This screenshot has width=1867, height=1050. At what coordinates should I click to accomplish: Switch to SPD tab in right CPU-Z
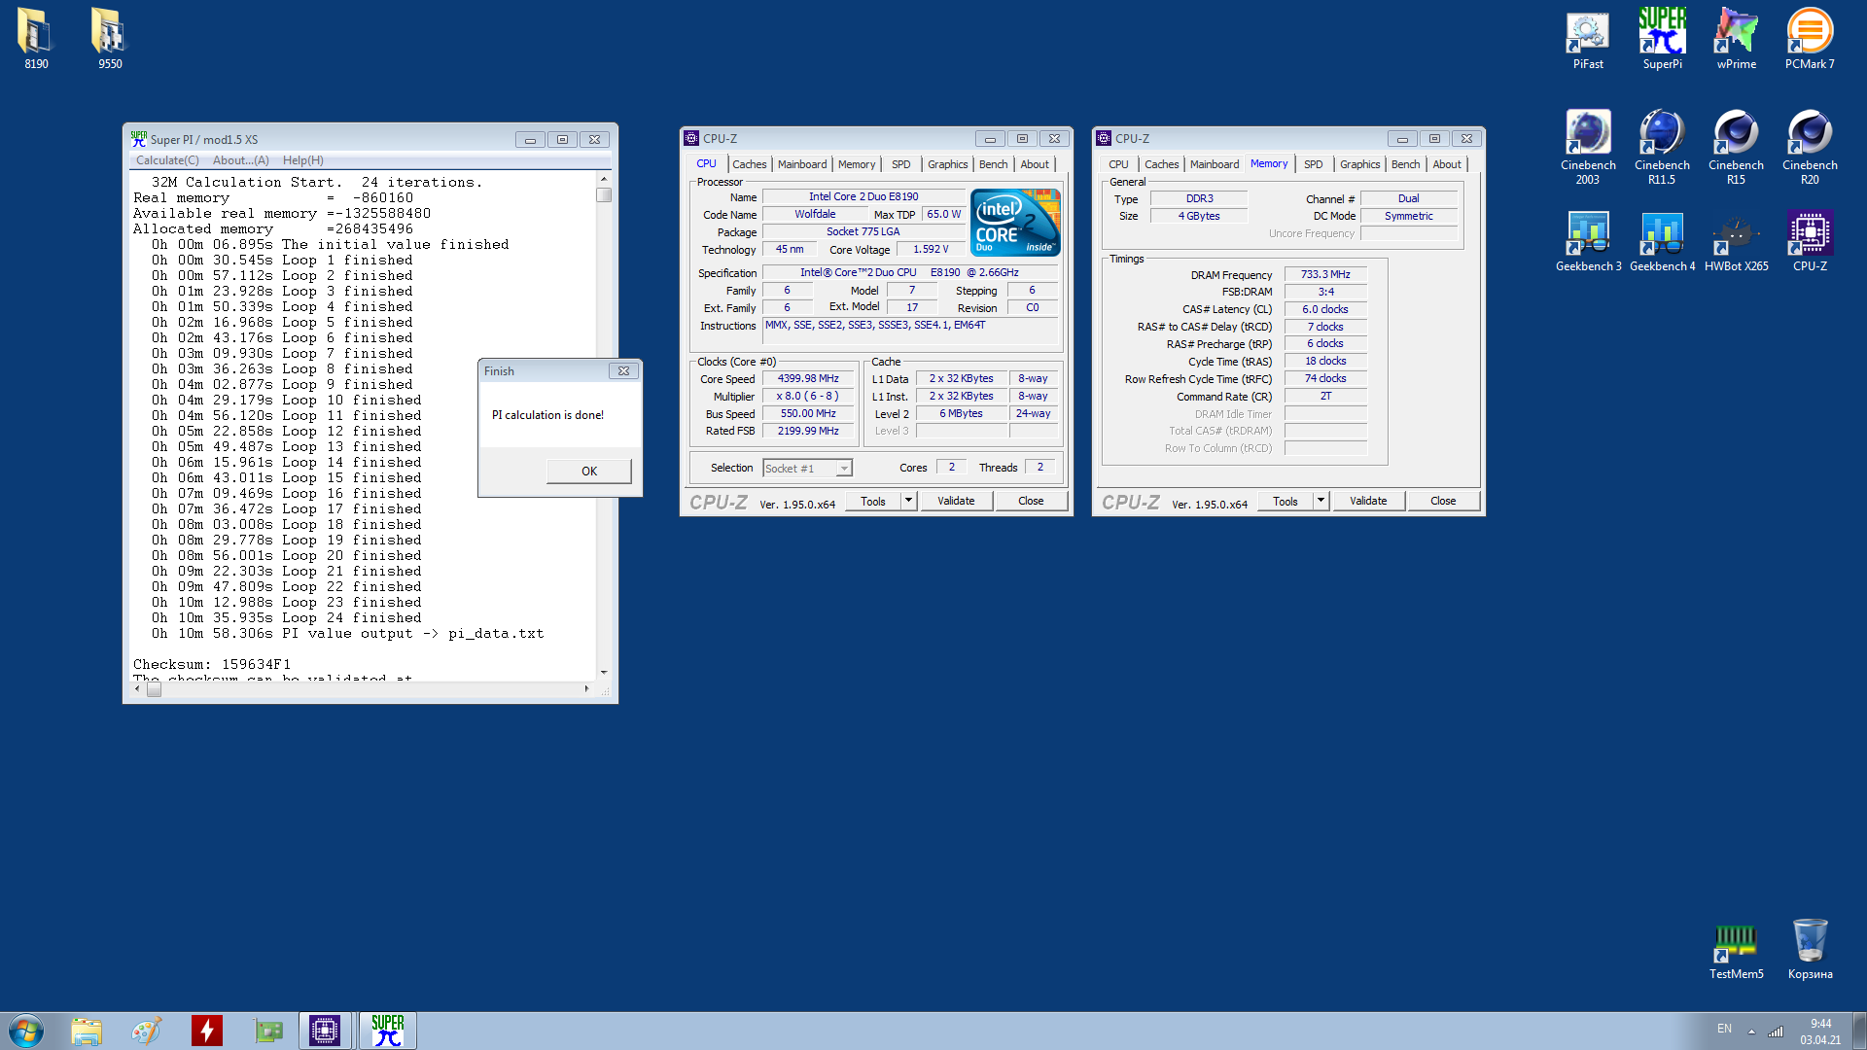point(1314,164)
